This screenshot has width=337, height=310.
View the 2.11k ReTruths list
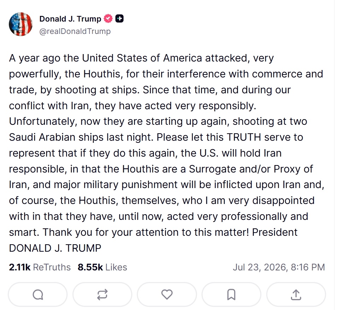point(40,267)
